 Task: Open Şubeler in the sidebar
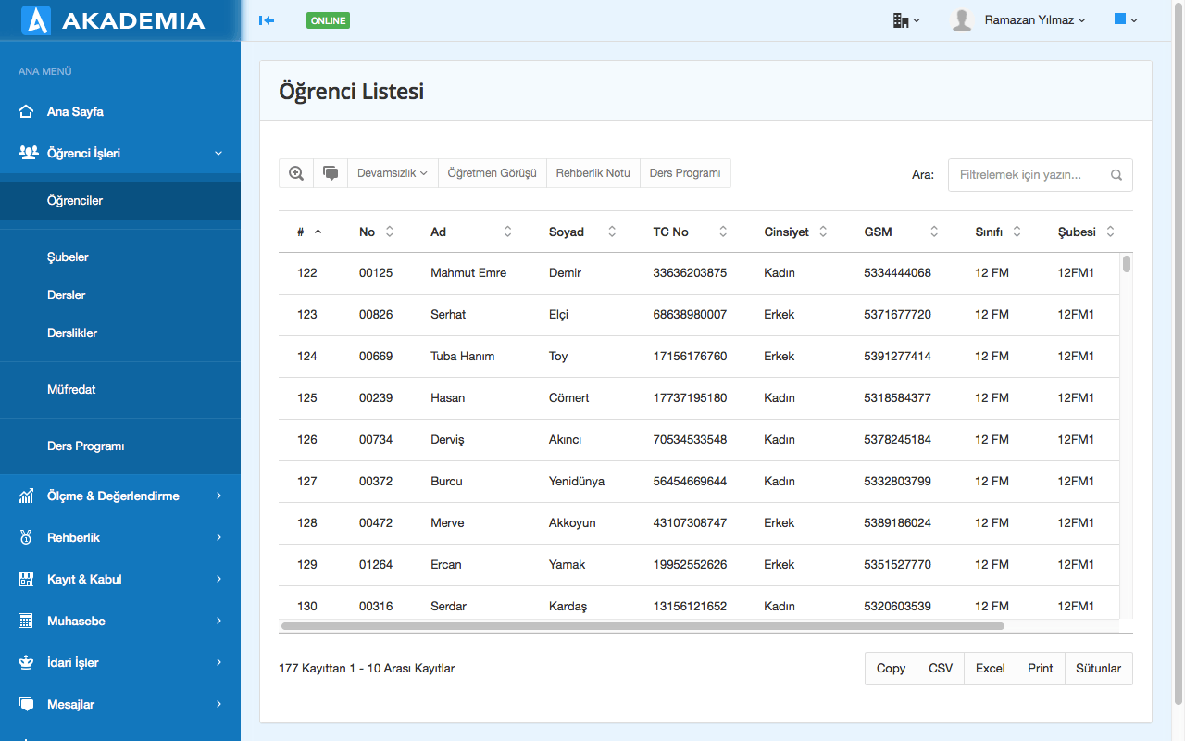(x=68, y=257)
